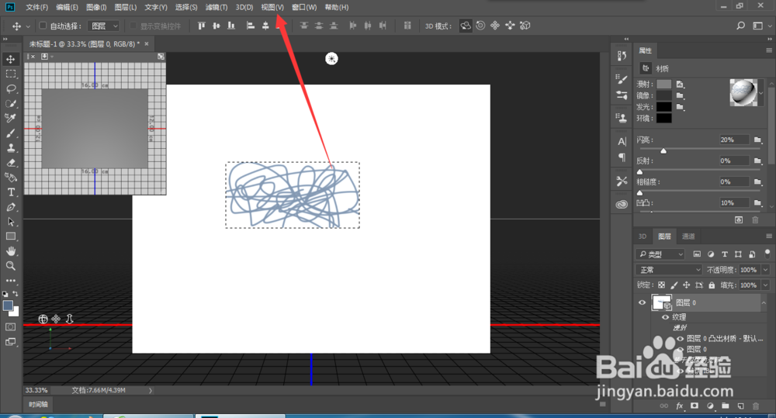Select the Rectangular Marquee tool

[x=10, y=74]
